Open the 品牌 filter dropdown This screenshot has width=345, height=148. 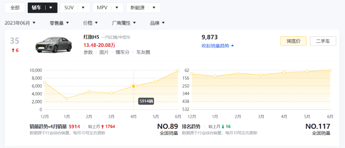157,23
